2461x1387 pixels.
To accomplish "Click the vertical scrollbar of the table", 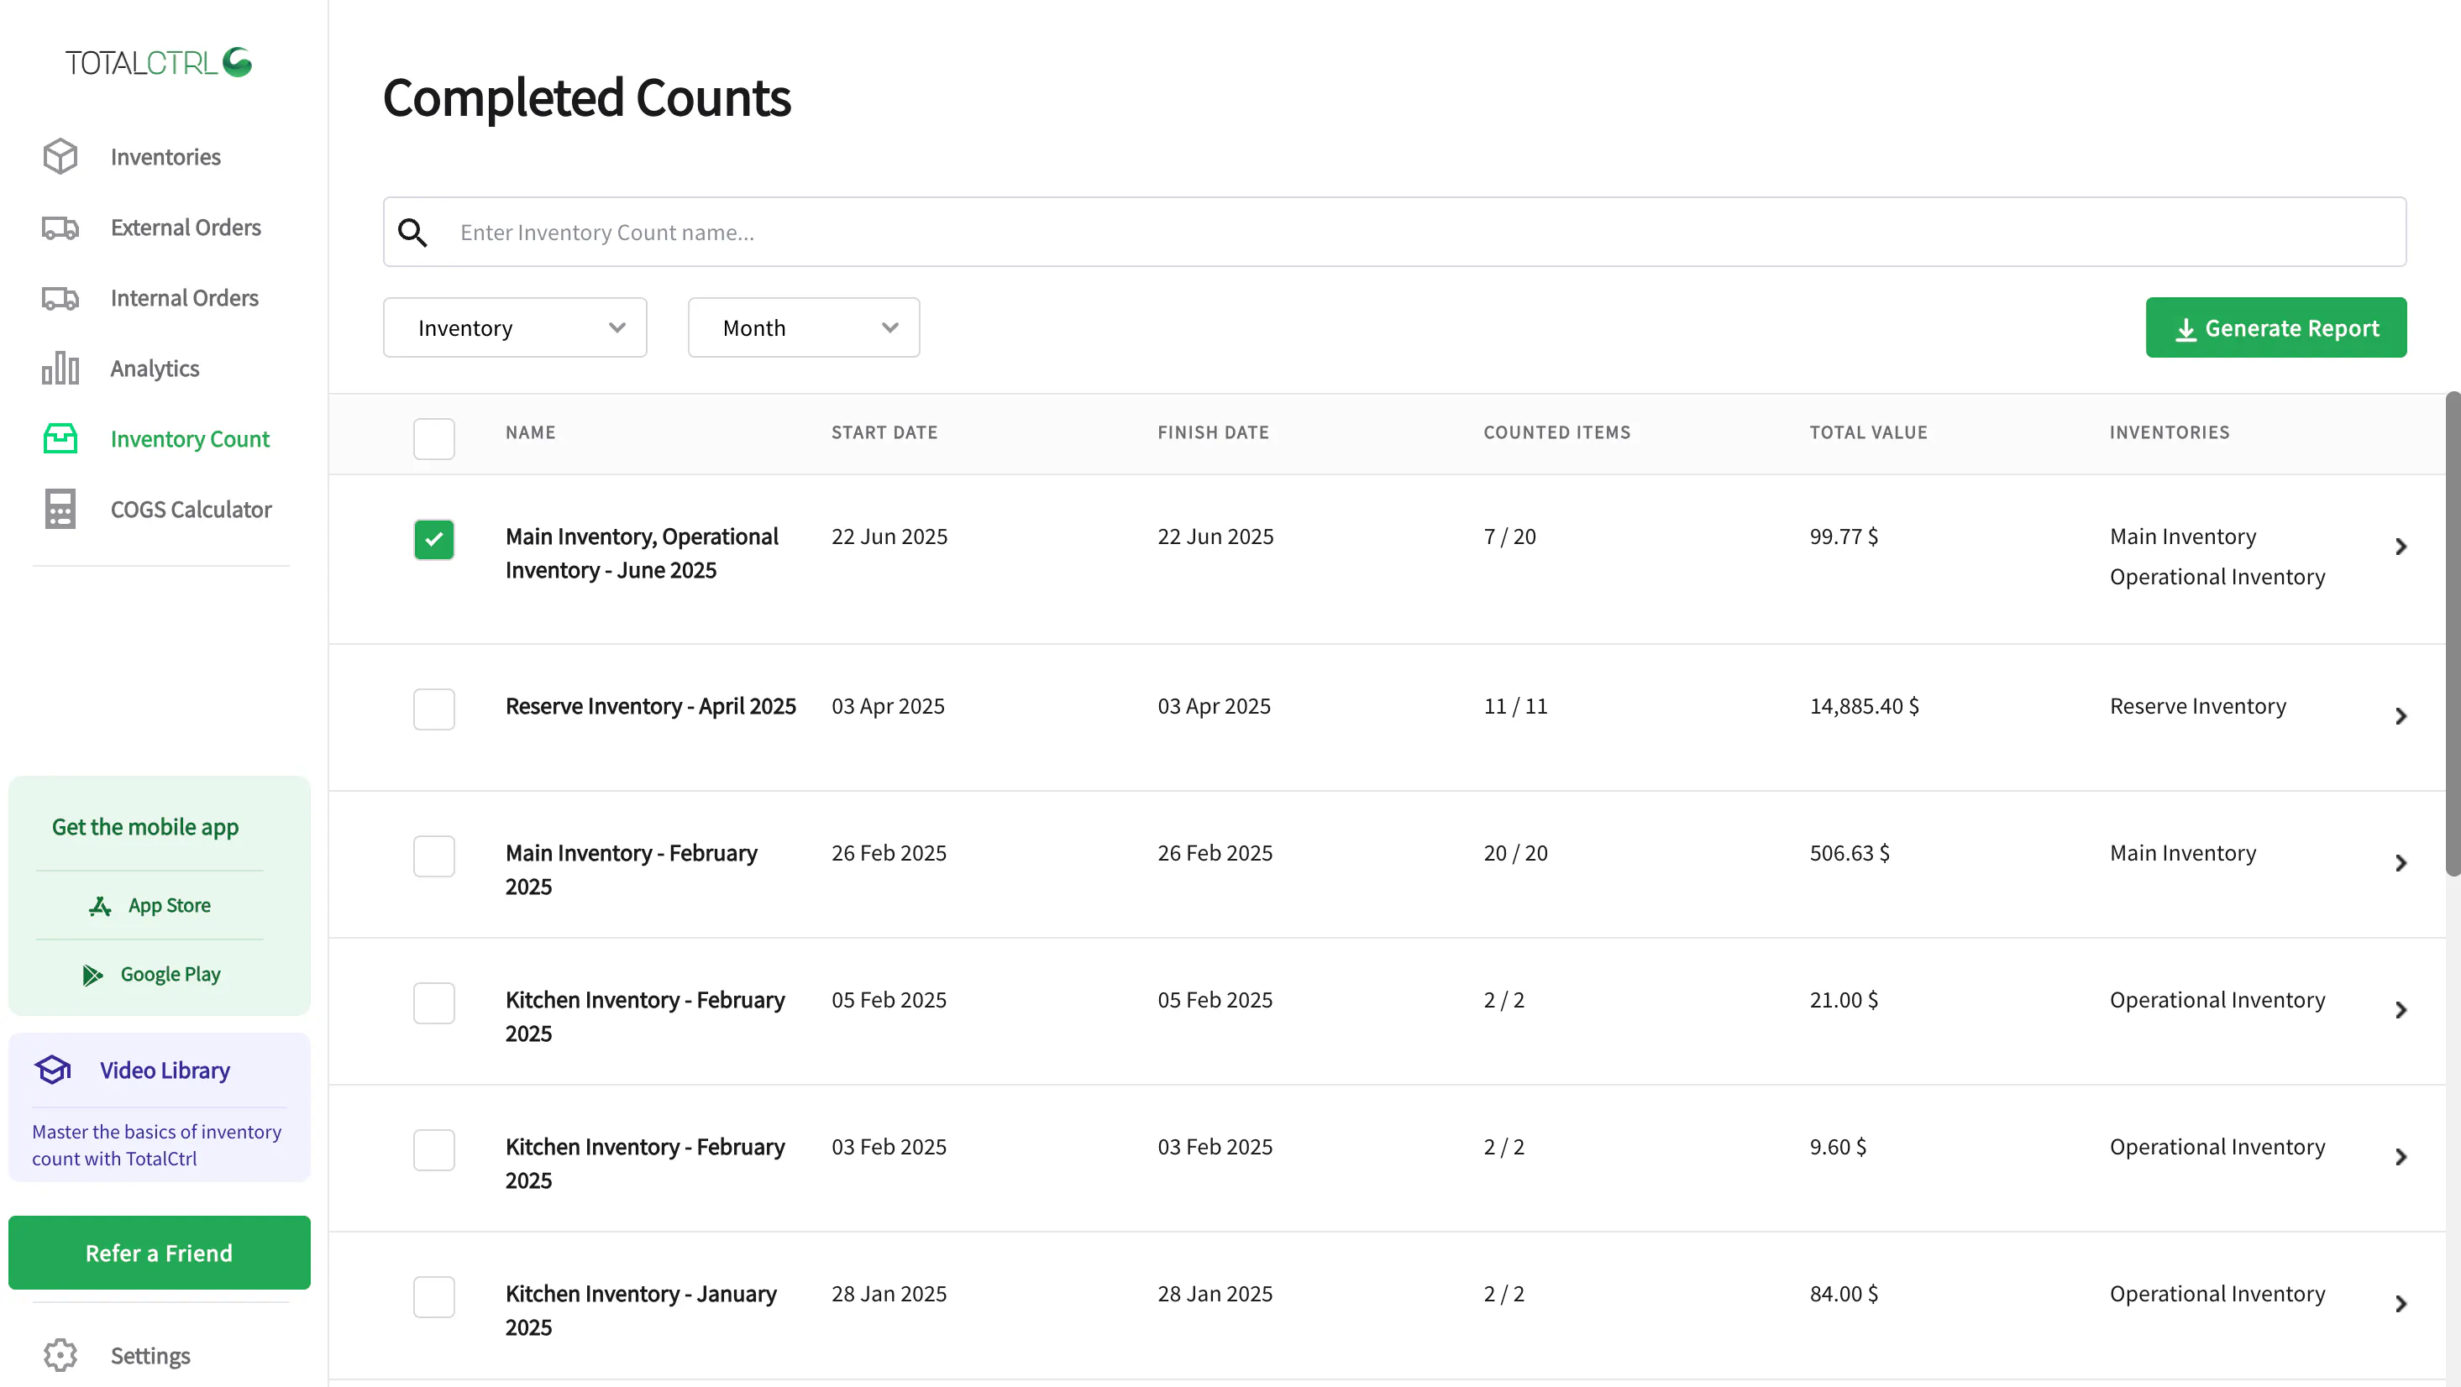I will [x=2452, y=632].
